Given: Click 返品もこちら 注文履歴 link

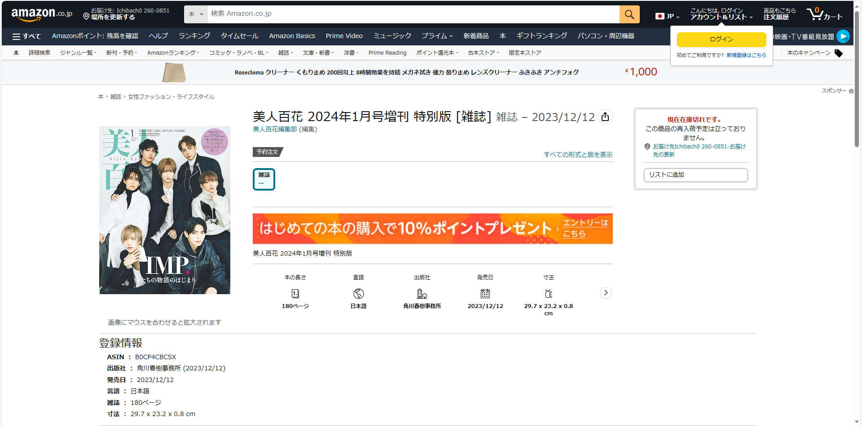Looking at the screenshot, I should [779, 14].
